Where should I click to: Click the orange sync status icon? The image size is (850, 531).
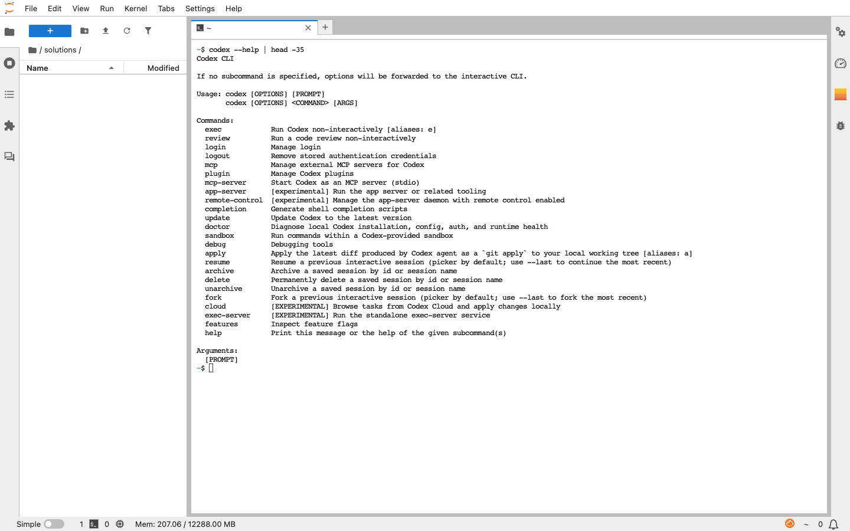tap(790, 523)
